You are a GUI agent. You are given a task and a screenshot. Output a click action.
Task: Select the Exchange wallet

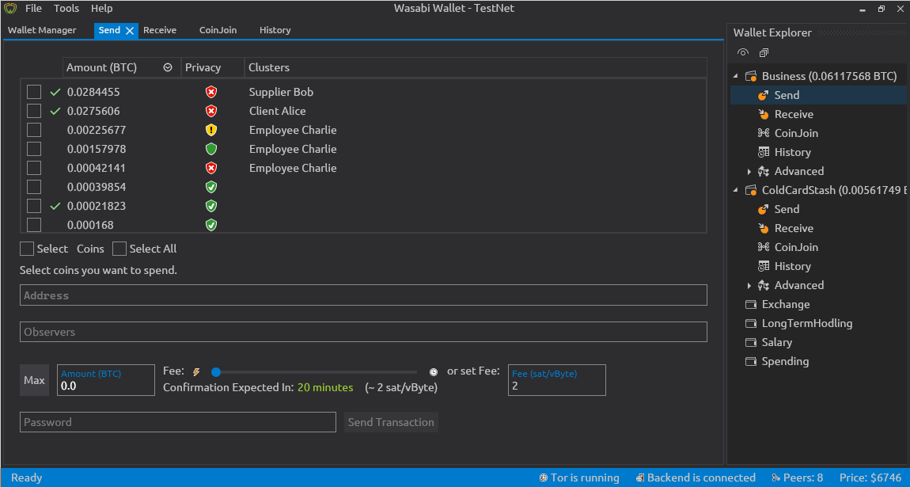(779, 304)
